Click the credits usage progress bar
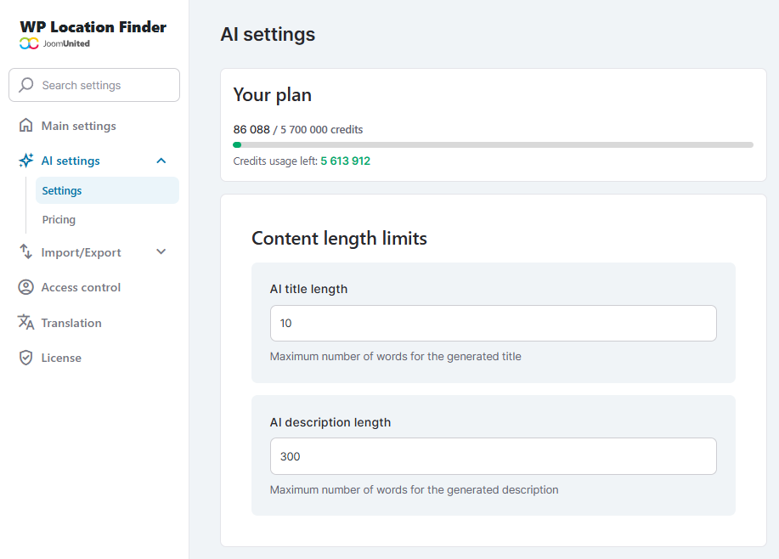 coord(493,144)
